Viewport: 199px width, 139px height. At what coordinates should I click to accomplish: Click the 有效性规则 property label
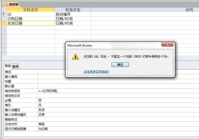point(12,91)
